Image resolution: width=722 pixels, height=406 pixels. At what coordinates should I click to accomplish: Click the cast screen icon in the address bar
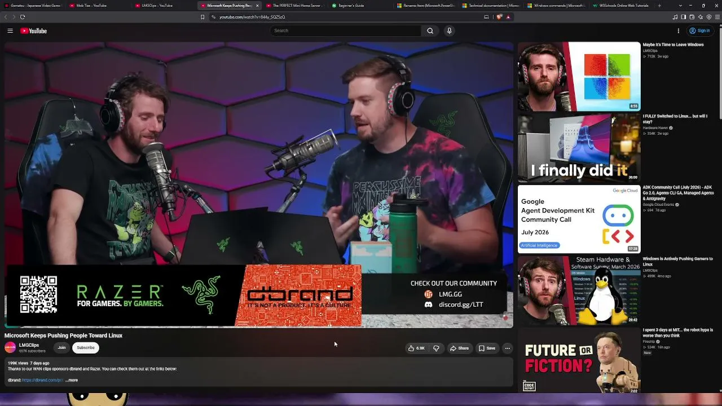tap(486, 17)
